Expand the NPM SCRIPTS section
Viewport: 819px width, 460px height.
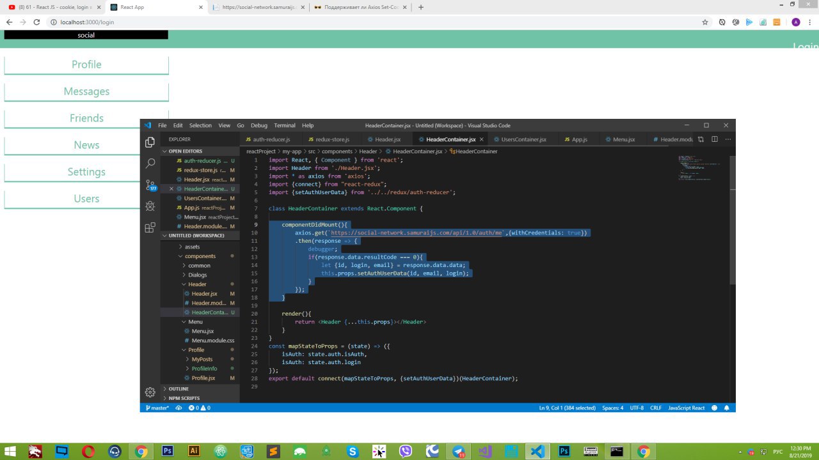pyautogui.click(x=184, y=398)
